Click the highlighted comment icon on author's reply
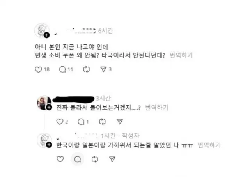 pyautogui.click(x=78, y=159)
